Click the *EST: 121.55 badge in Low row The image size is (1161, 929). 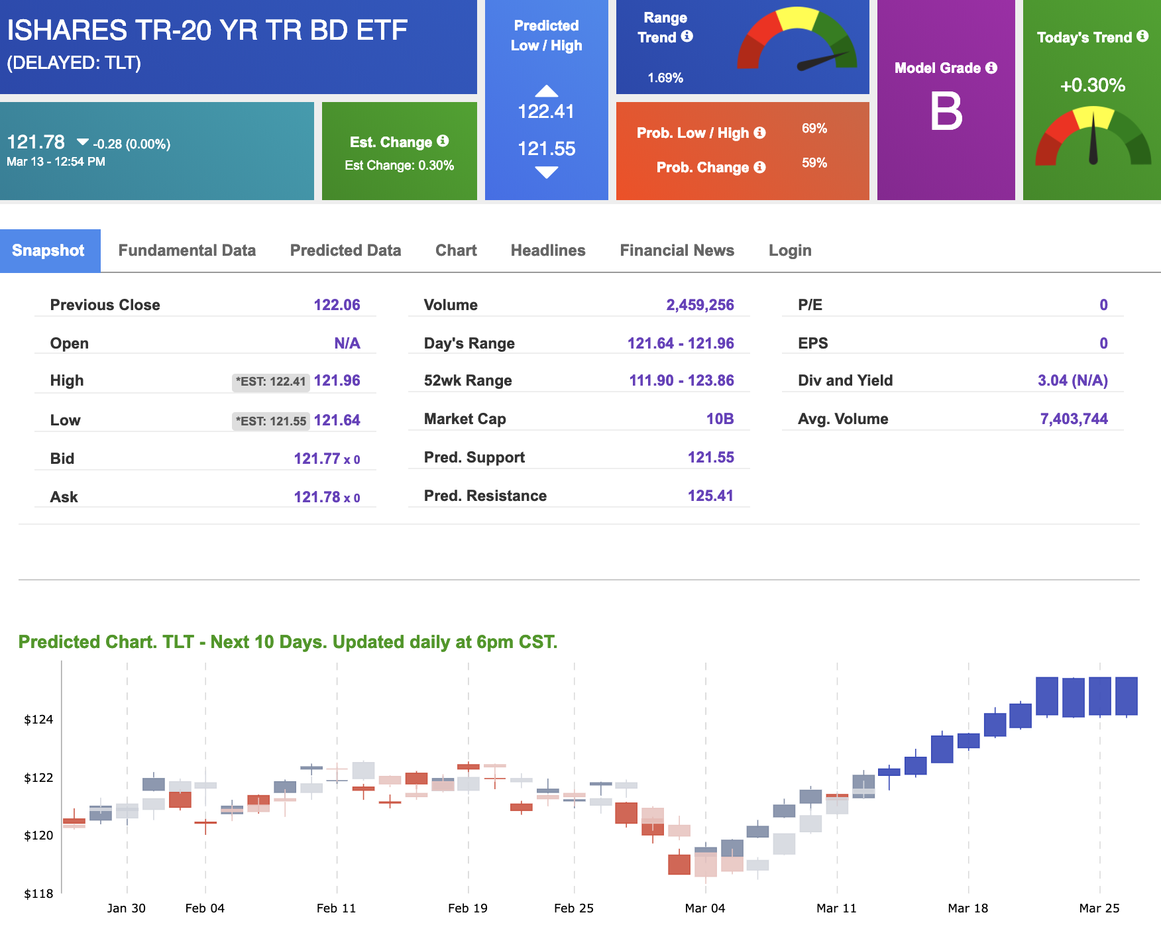(271, 421)
